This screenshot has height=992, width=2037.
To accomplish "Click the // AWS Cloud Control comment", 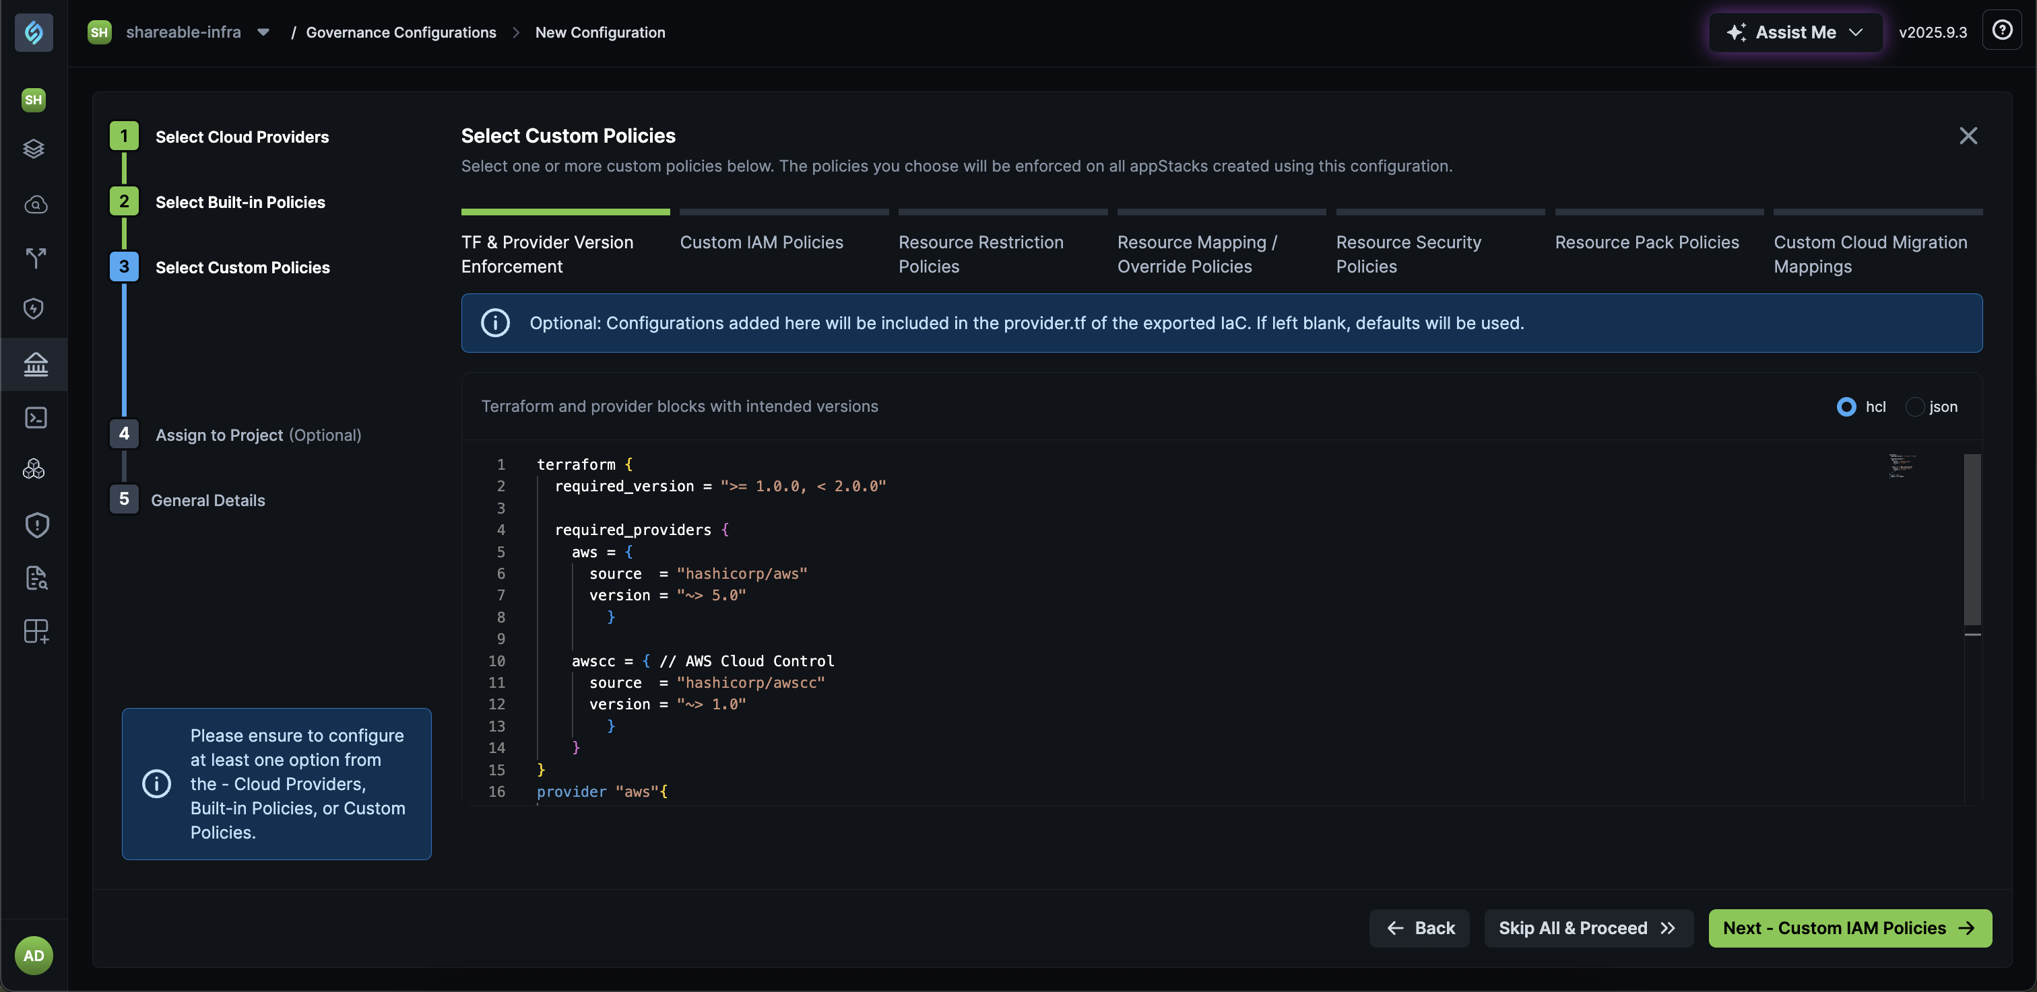I will pyautogui.click(x=746, y=661).
